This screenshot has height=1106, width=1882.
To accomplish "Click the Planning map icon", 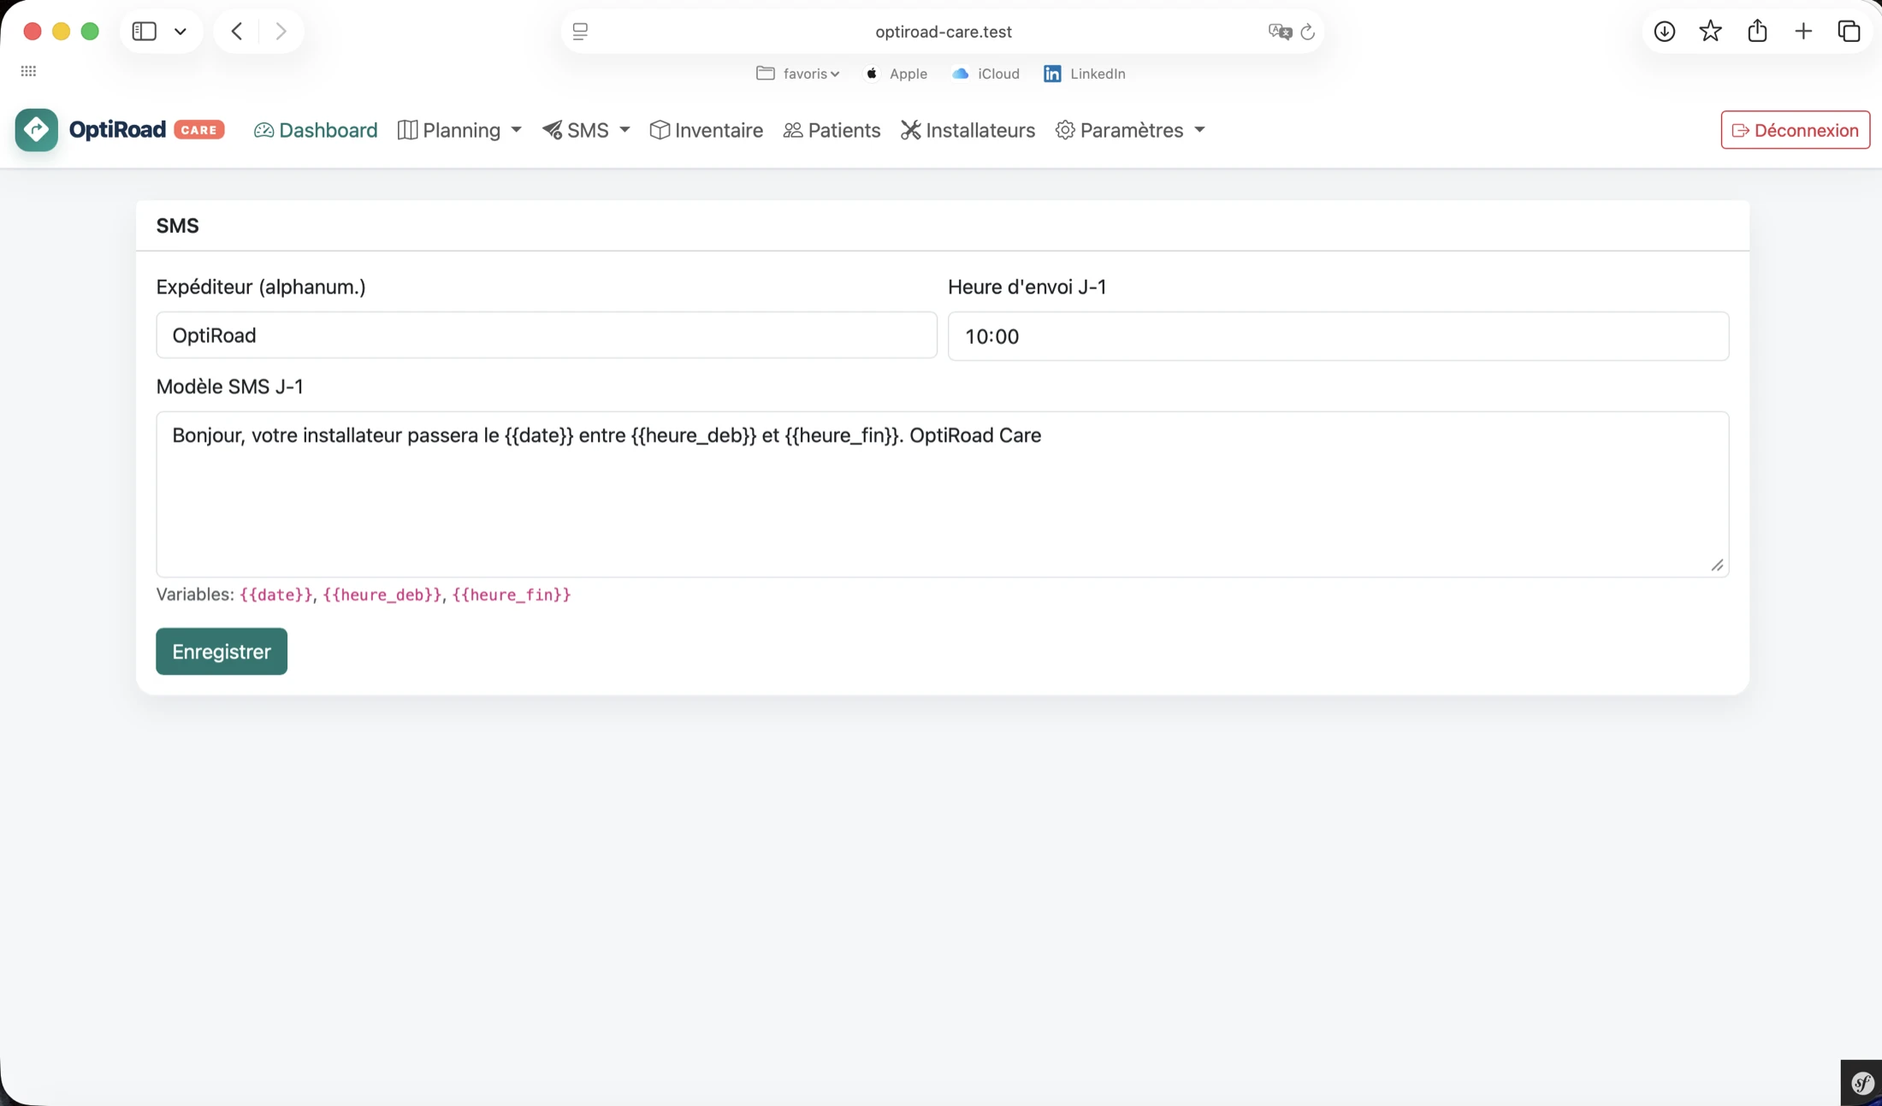I will pyautogui.click(x=407, y=130).
